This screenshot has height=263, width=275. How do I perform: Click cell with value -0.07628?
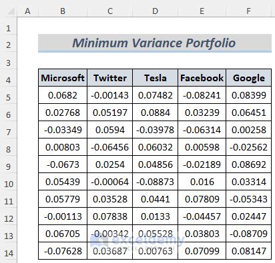pos(63,251)
